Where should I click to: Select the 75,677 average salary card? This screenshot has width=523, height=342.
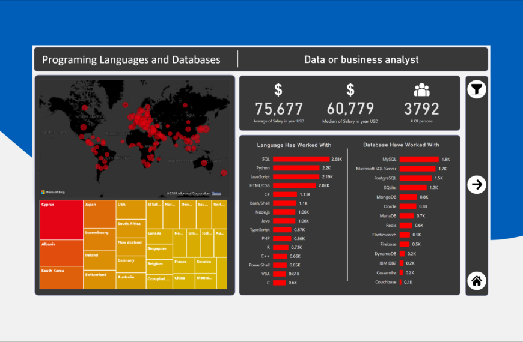point(279,109)
